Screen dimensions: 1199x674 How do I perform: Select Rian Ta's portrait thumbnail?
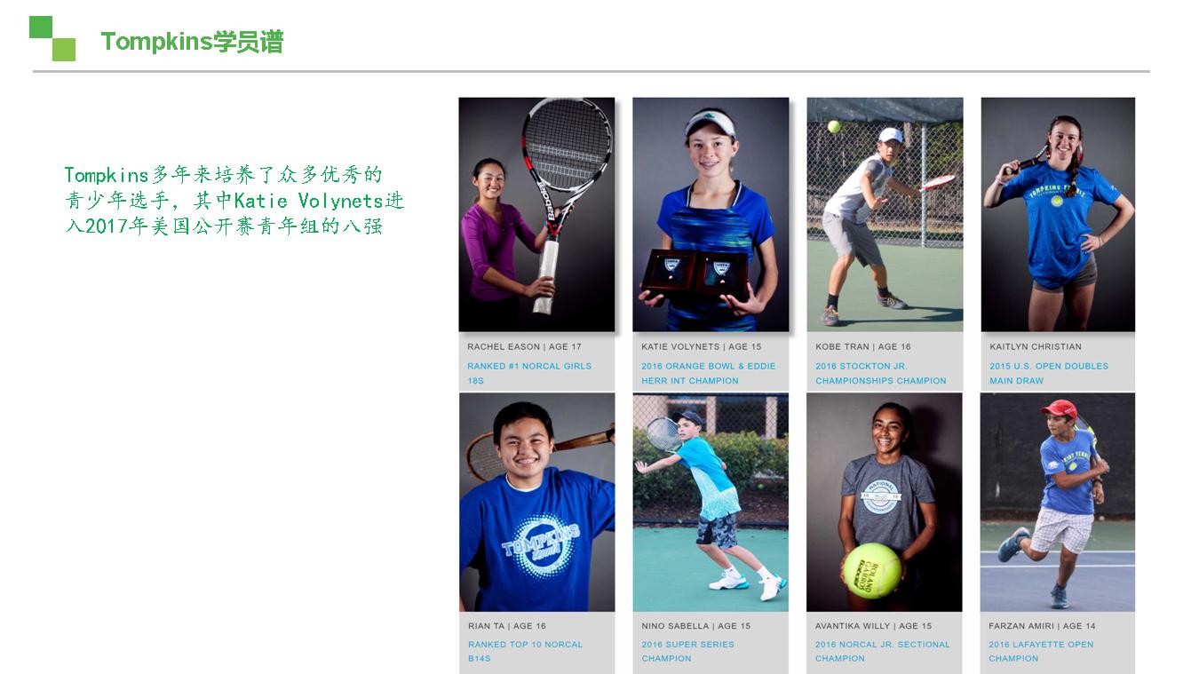pyautogui.click(x=536, y=502)
